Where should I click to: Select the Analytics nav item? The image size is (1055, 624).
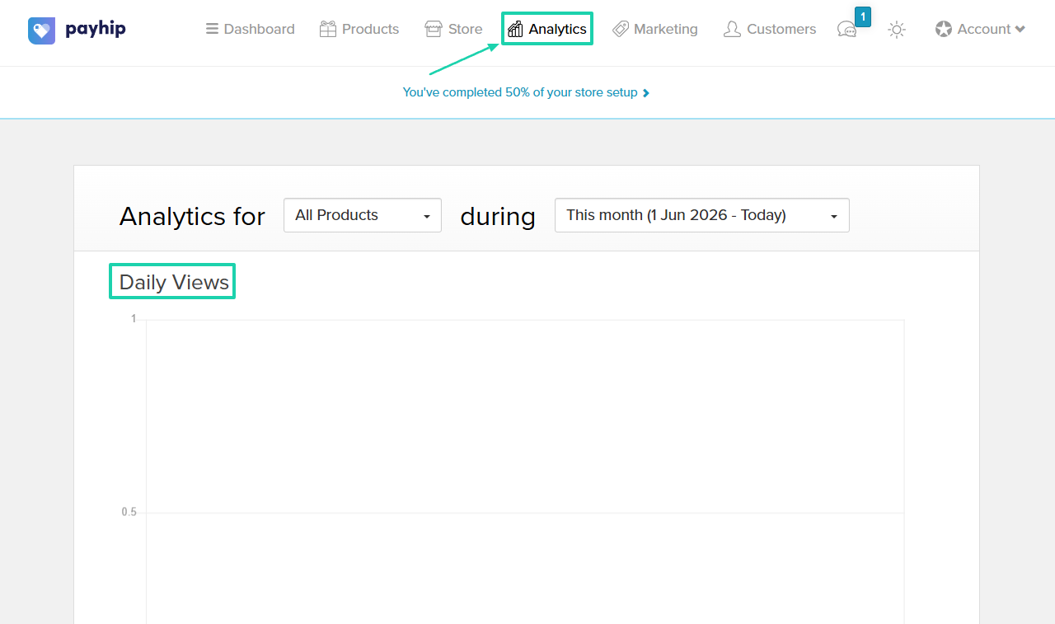click(x=547, y=29)
